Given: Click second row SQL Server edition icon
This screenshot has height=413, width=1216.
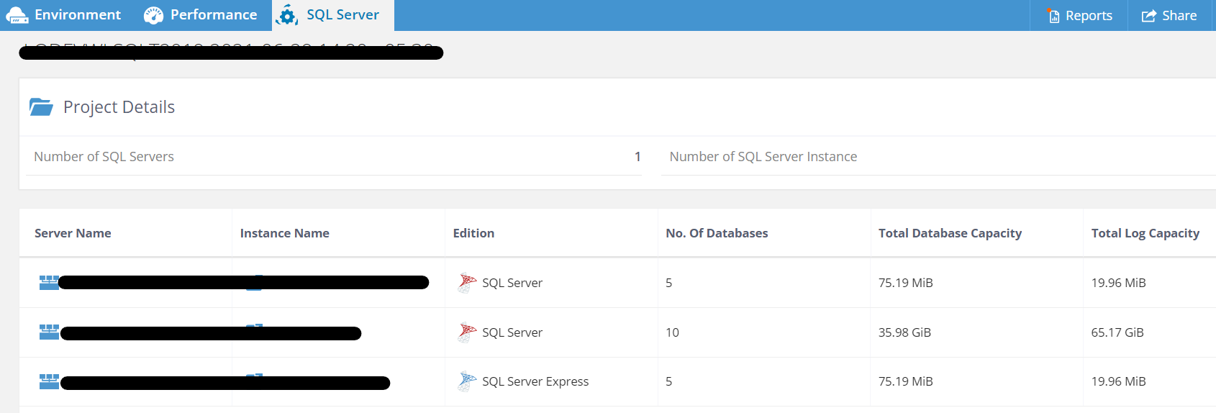Looking at the screenshot, I should [x=467, y=332].
